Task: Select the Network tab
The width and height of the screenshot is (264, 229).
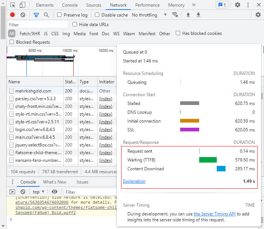Action: click(x=118, y=5)
